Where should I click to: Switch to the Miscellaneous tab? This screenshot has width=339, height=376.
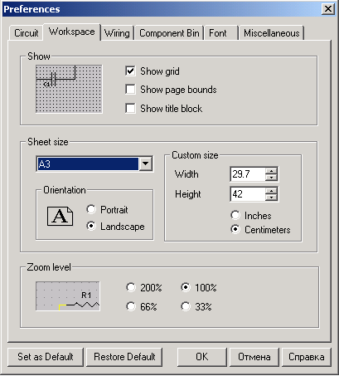(x=272, y=33)
